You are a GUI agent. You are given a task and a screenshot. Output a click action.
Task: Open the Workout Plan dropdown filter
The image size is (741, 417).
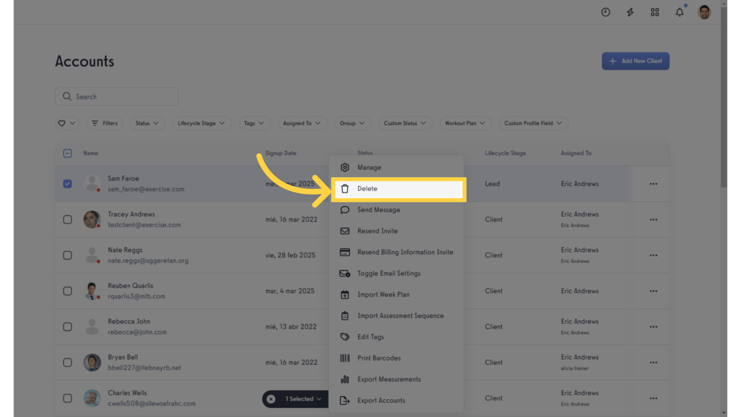pyautogui.click(x=465, y=123)
